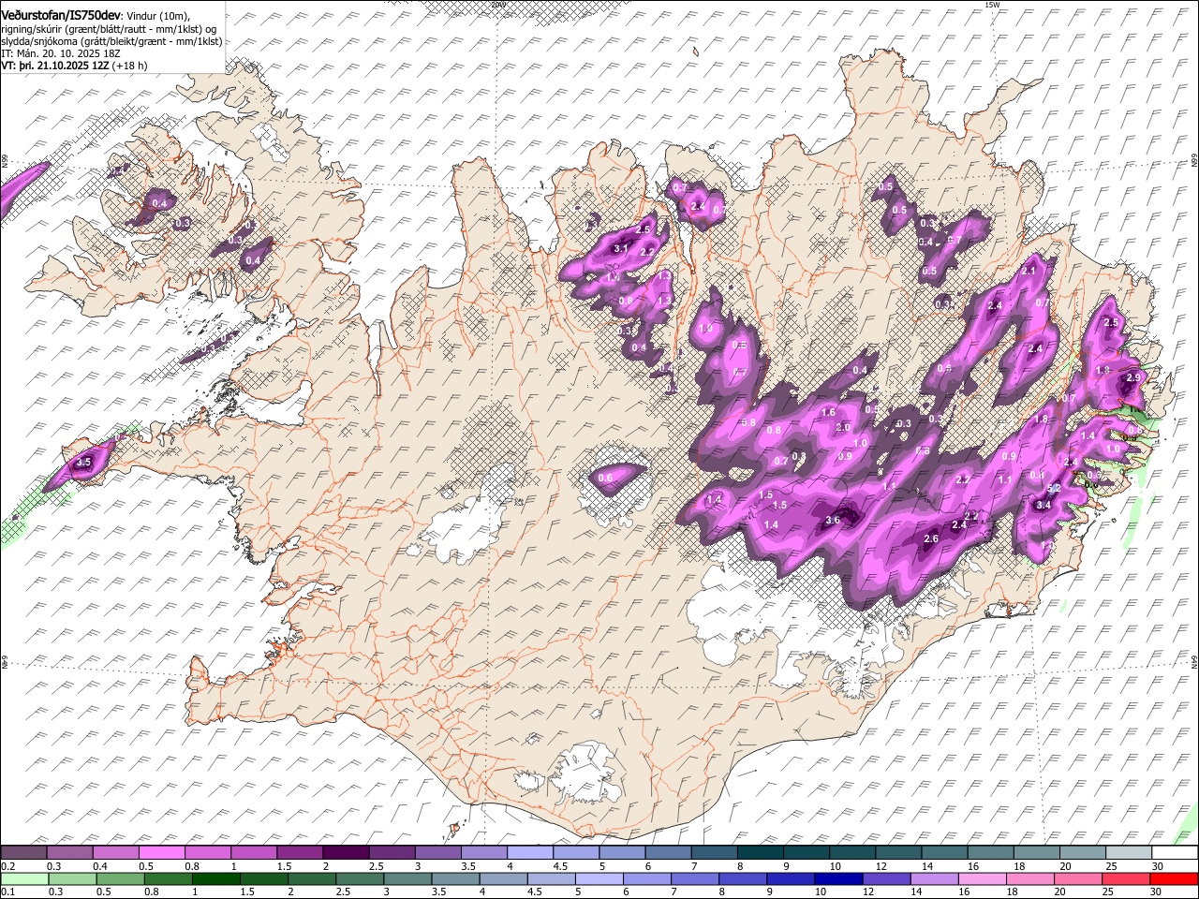Pick the pale green 0.1 swatch in lower legend row
1199x899 pixels.
(x=24, y=878)
